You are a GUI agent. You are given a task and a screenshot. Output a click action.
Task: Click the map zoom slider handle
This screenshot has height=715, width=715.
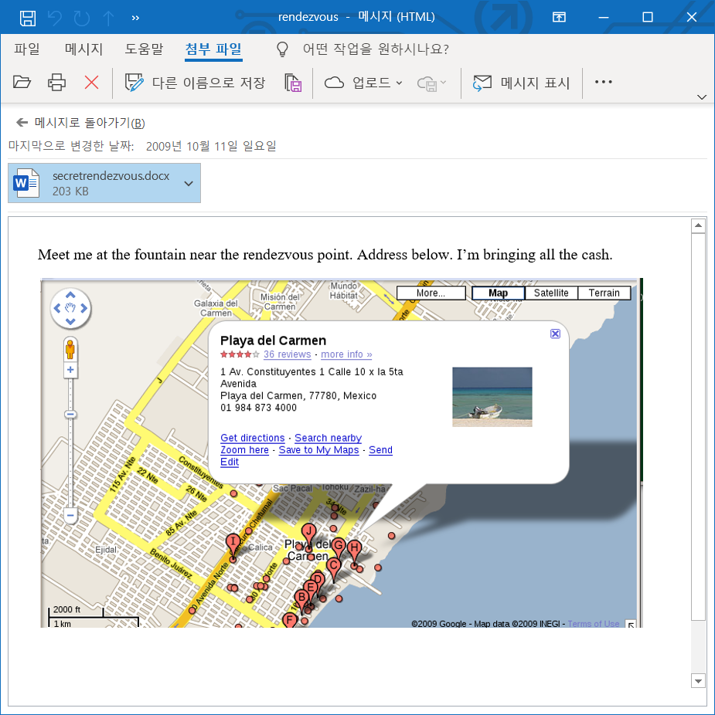click(x=70, y=415)
